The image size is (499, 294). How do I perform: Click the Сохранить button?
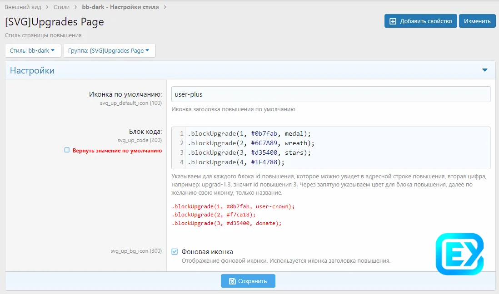248,281
